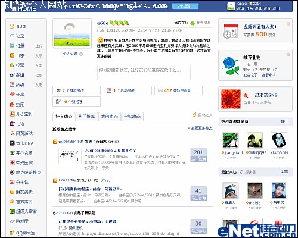Close the 视频认证有大奖 card

tap(288, 24)
